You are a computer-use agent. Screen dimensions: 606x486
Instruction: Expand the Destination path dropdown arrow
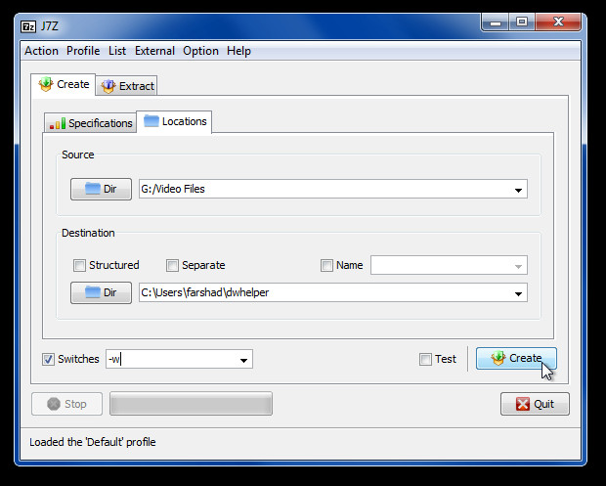tap(518, 293)
